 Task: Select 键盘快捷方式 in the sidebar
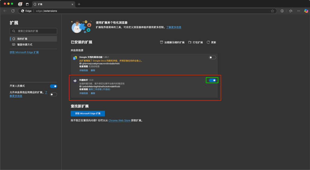25,44
